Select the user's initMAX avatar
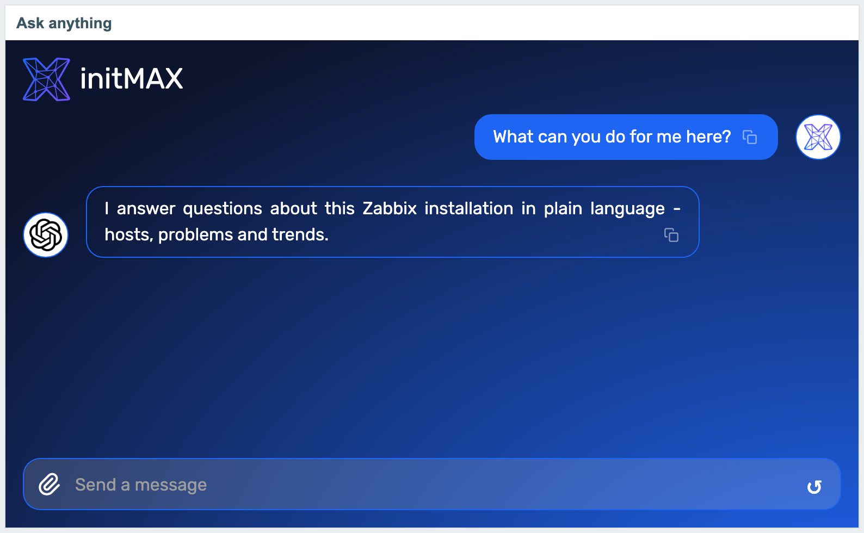 click(818, 137)
